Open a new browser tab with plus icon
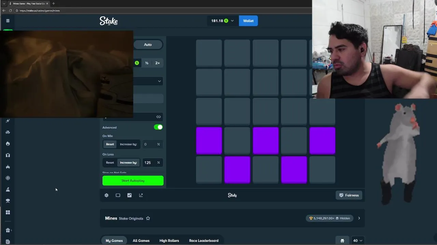 (x=53, y=3)
